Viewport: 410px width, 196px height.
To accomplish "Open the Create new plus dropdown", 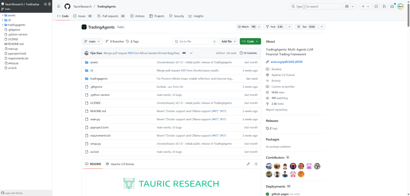I will (366, 6).
